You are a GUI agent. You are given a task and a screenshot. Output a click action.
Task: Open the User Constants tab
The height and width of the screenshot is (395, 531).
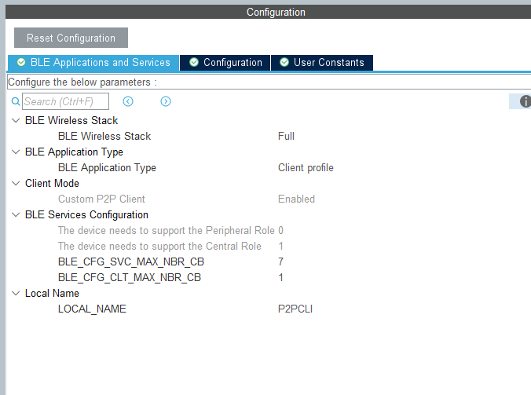(x=322, y=63)
